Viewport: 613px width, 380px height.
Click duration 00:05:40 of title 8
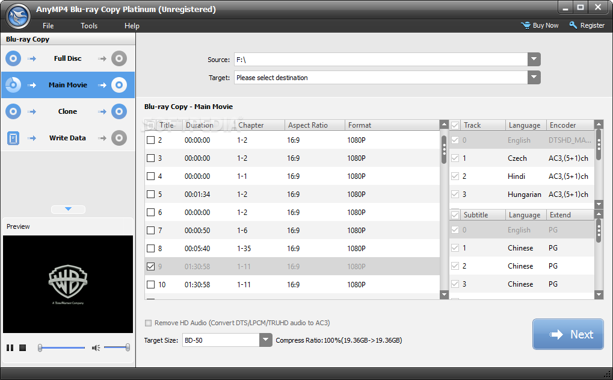[x=197, y=249]
